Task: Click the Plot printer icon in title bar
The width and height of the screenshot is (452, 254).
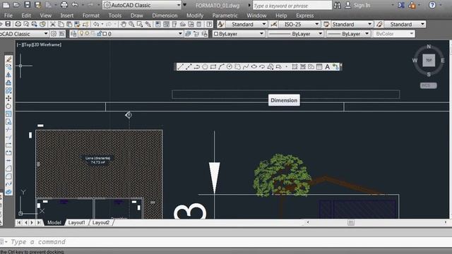Action: coord(64,5)
